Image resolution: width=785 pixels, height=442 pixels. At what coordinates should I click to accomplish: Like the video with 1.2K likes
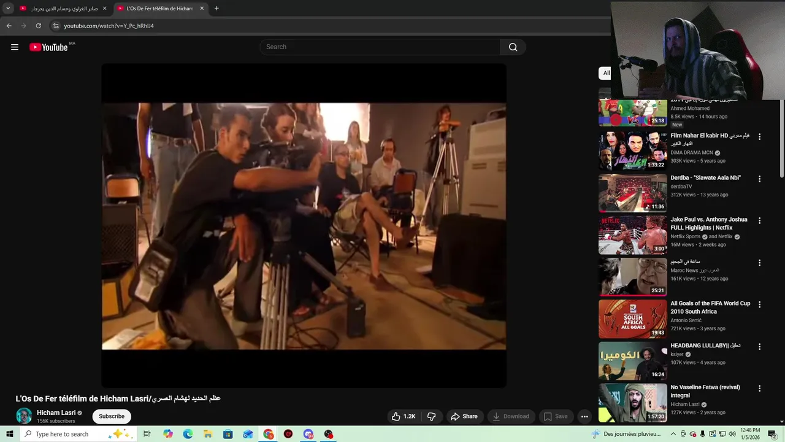click(404, 416)
